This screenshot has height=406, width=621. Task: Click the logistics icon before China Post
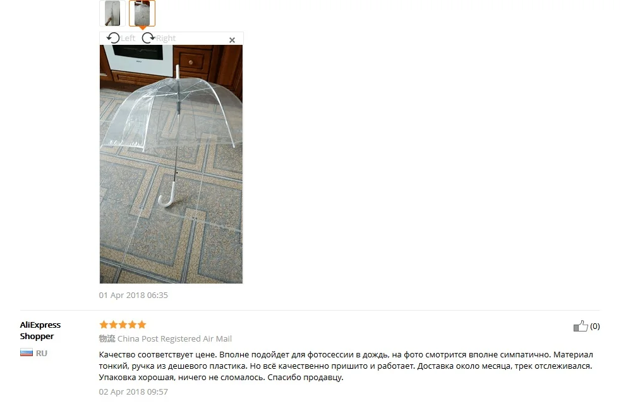click(107, 338)
